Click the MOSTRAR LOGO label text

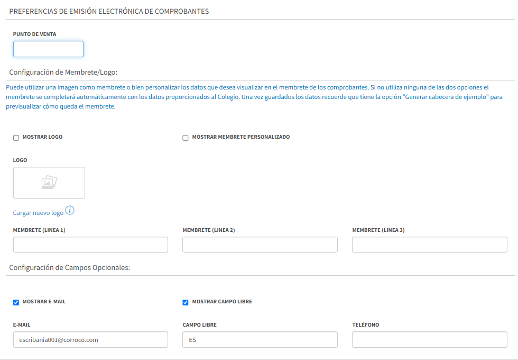[x=42, y=137]
